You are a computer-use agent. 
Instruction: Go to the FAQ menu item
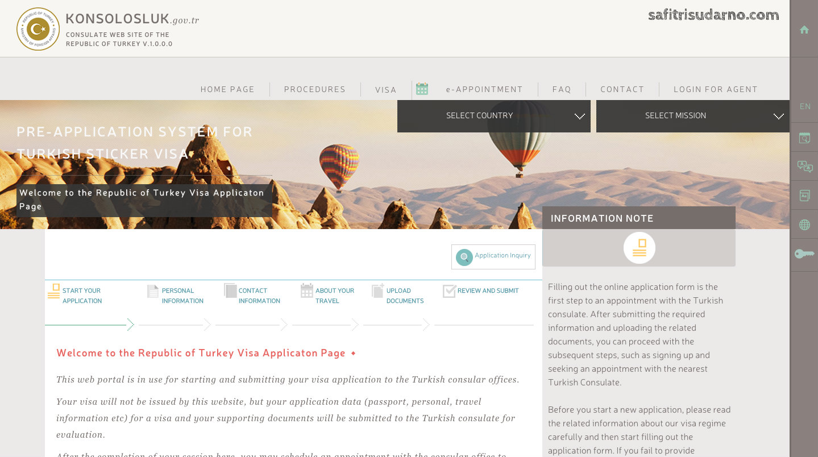[x=561, y=89]
